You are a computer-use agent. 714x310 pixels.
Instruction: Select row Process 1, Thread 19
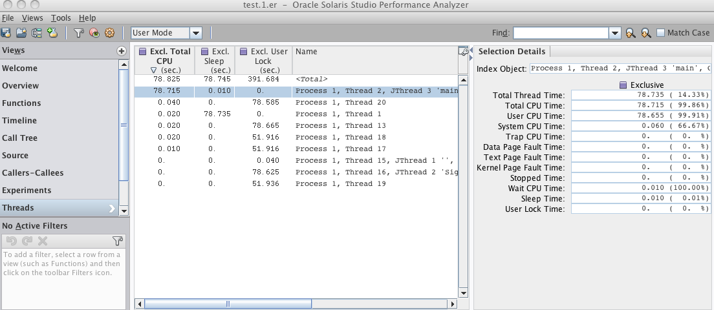[x=296, y=183]
